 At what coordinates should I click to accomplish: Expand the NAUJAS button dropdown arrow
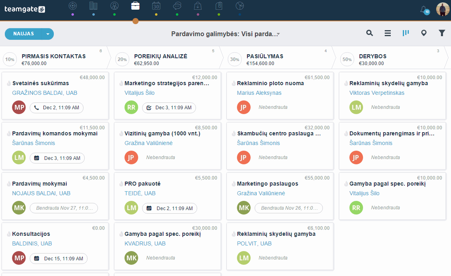click(x=48, y=34)
